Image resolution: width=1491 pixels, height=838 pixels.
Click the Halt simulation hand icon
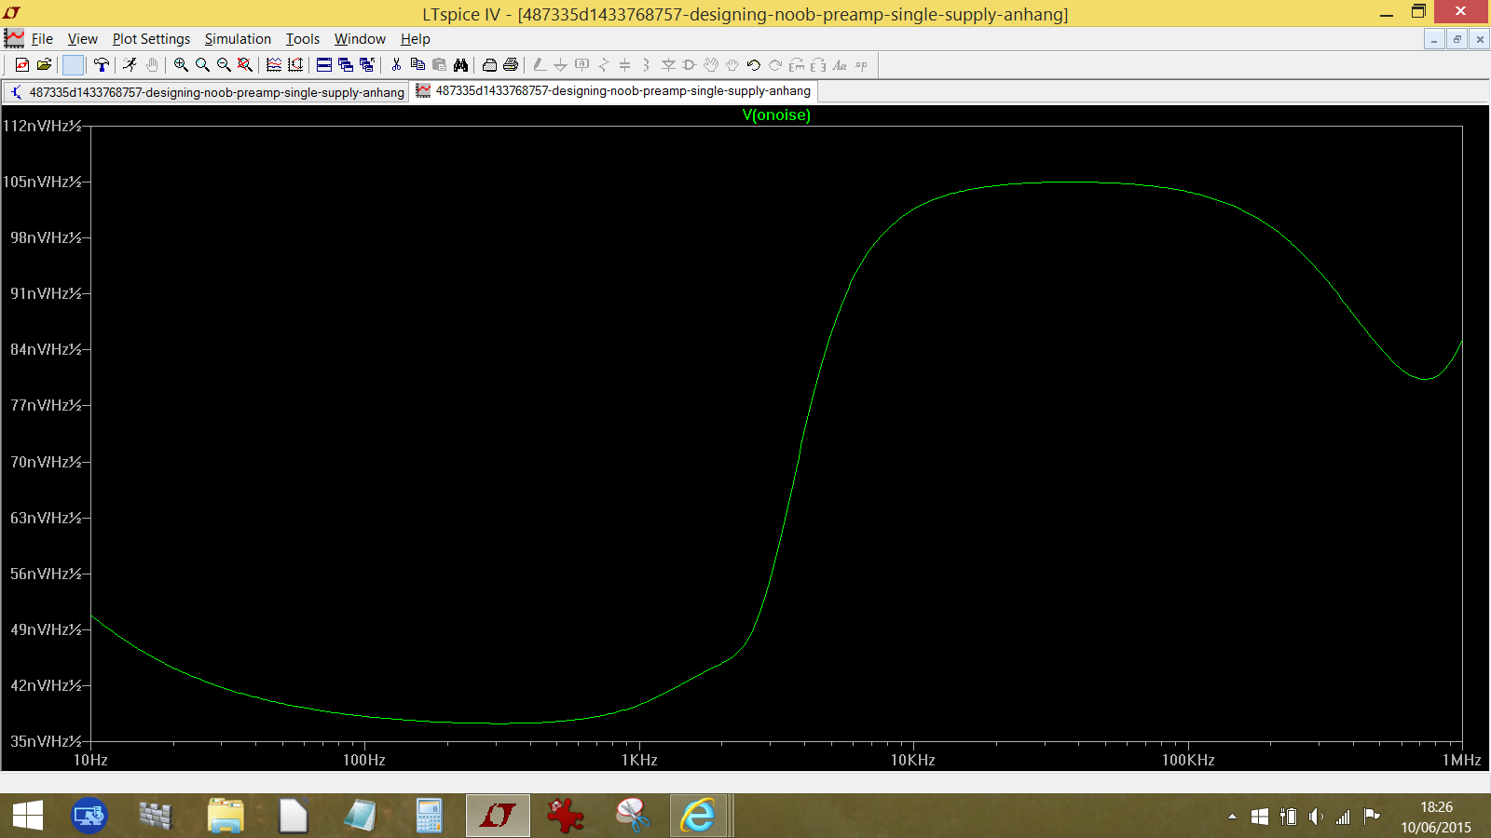[x=152, y=65]
